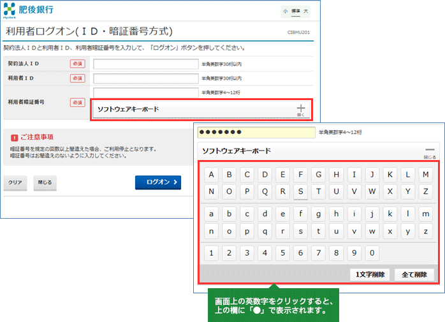This screenshot has height=322, width=445.
Task: Set font size to 大
Action: (x=305, y=11)
